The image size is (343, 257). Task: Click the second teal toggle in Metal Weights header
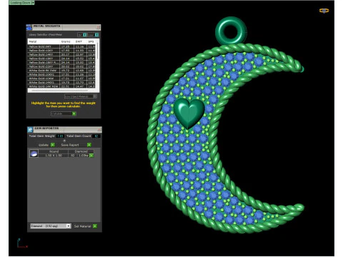click(x=96, y=35)
